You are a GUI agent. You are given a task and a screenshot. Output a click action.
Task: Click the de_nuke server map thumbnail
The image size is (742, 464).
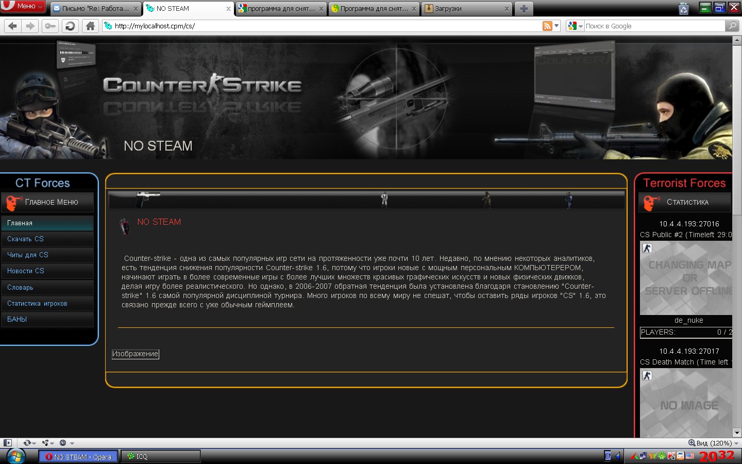(x=686, y=278)
